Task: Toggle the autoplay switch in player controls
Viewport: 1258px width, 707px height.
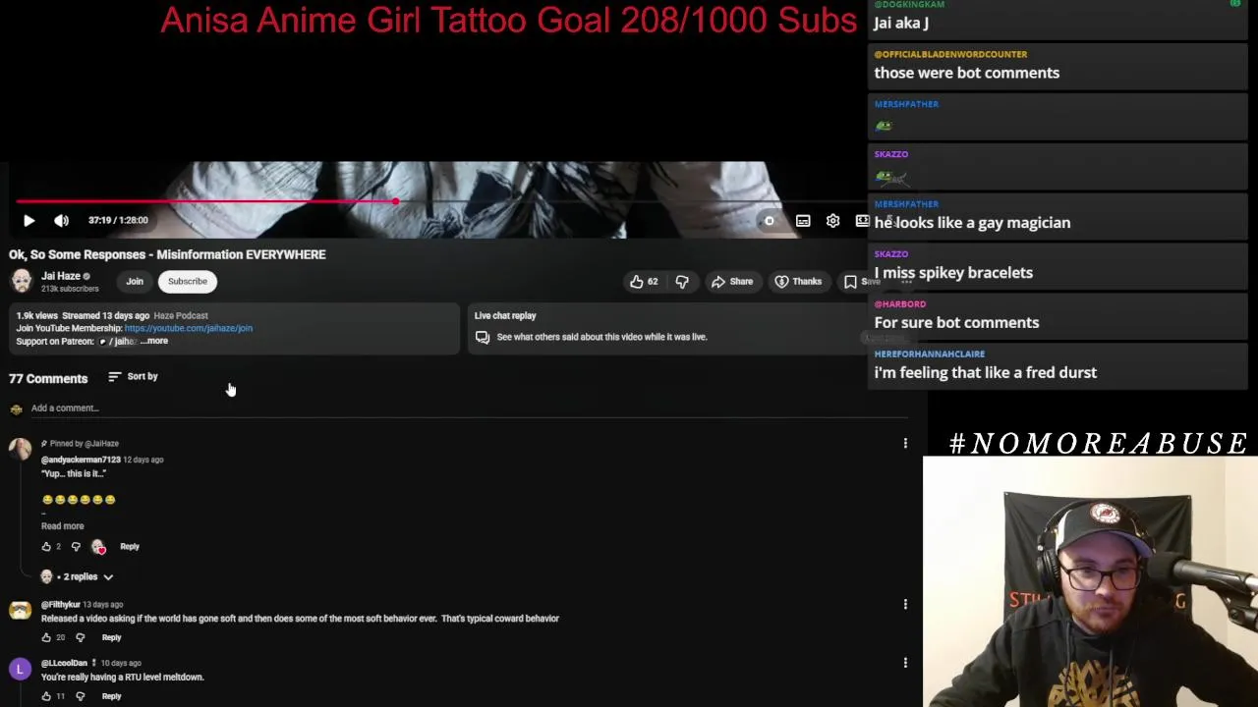Action: [x=769, y=221]
